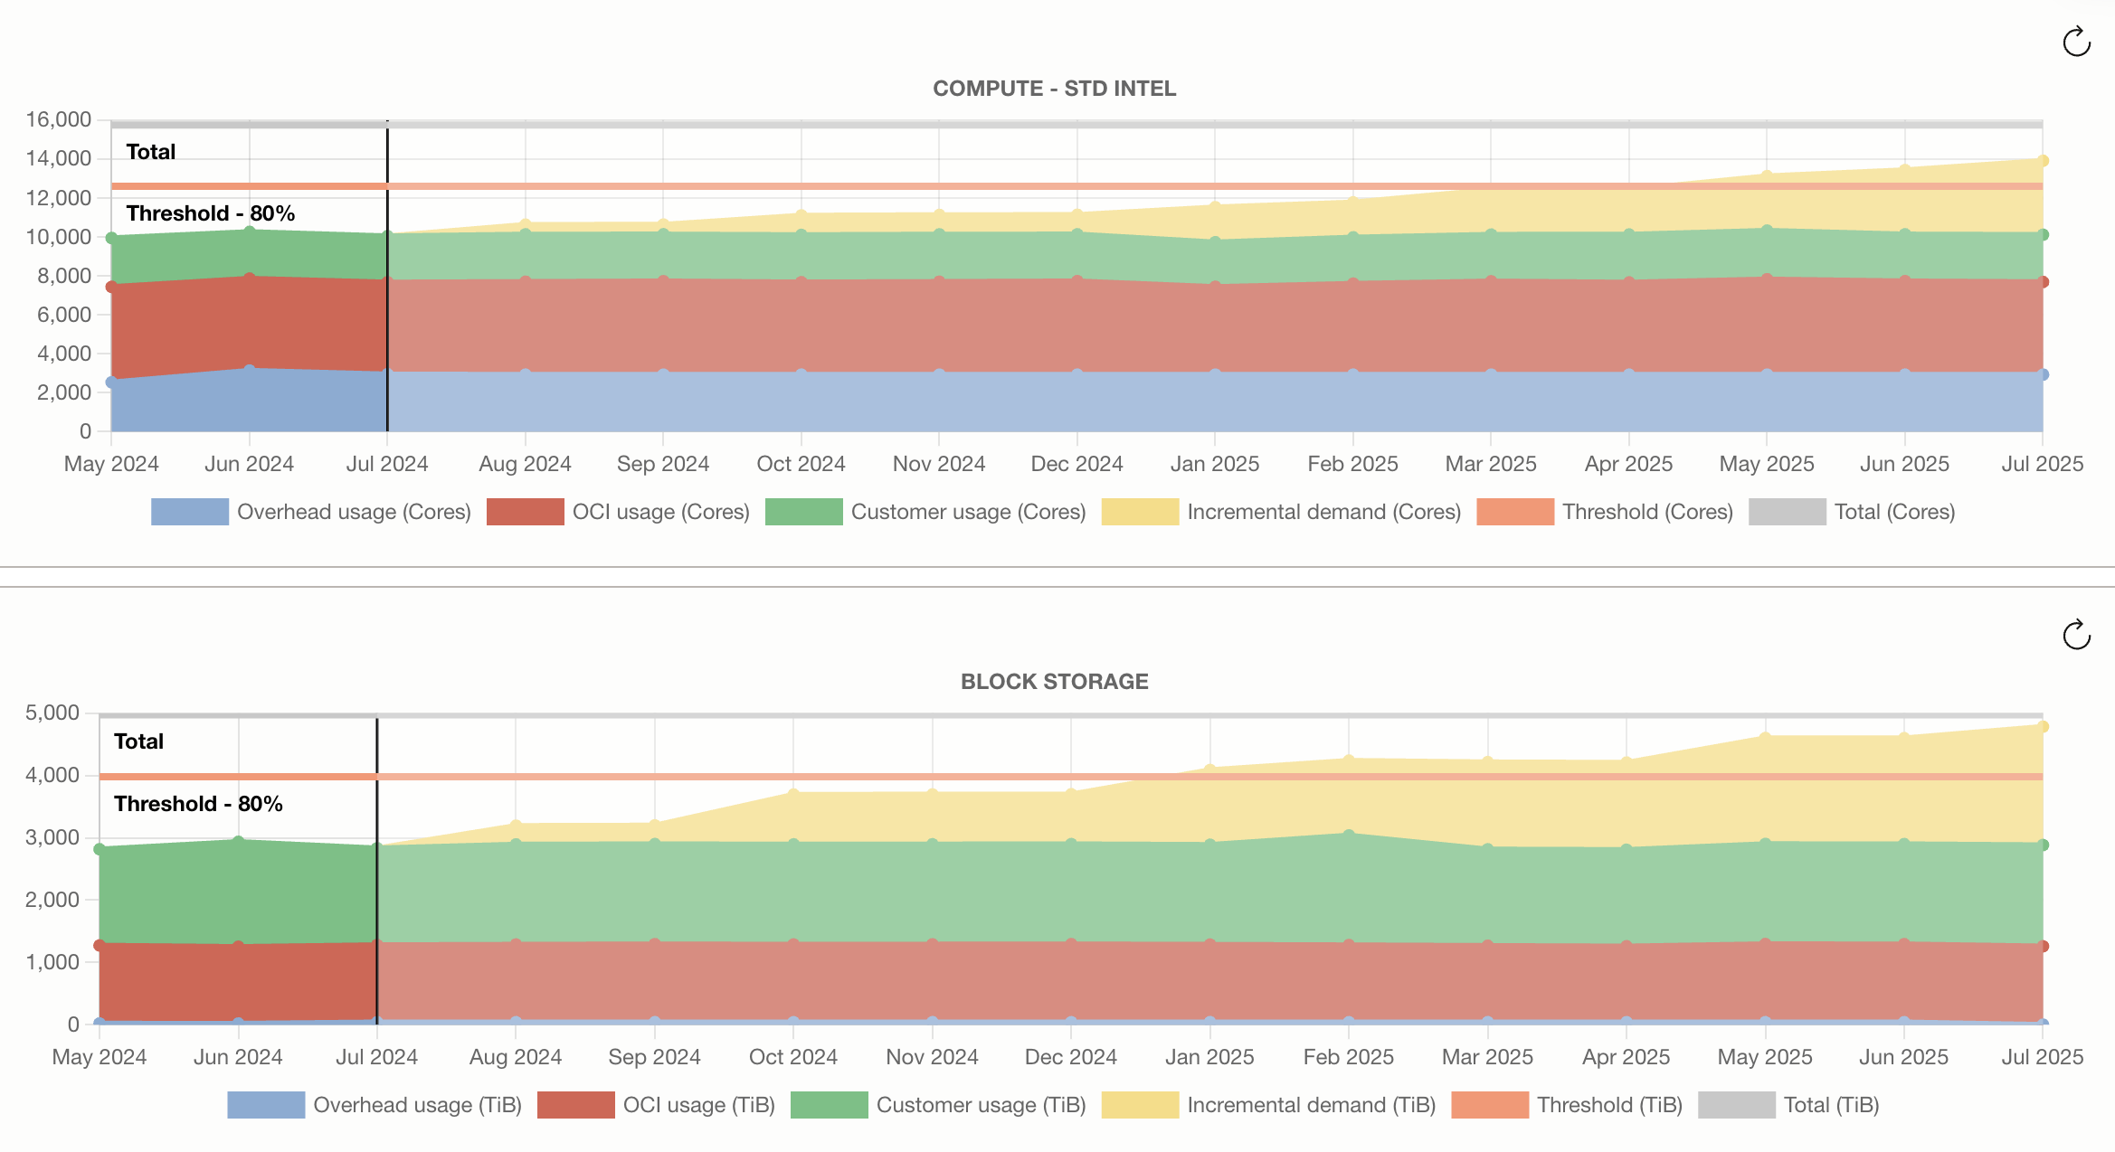Click the COMPUTE - STD INTEL chart title
Image resolution: width=2115 pixels, height=1152 pixels.
(1055, 89)
